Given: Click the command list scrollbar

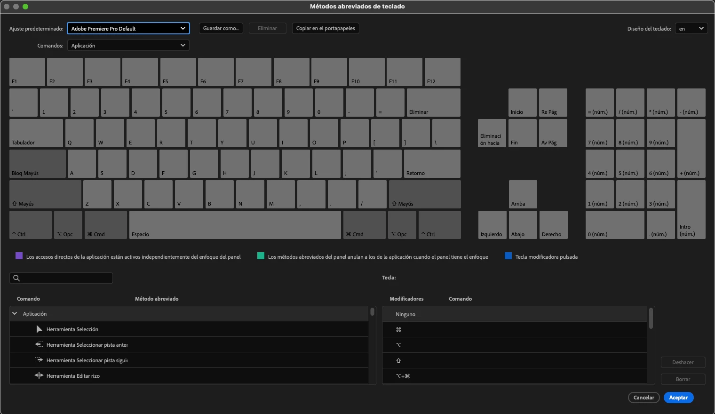Looking at the screenshot, I should point(372,312).
